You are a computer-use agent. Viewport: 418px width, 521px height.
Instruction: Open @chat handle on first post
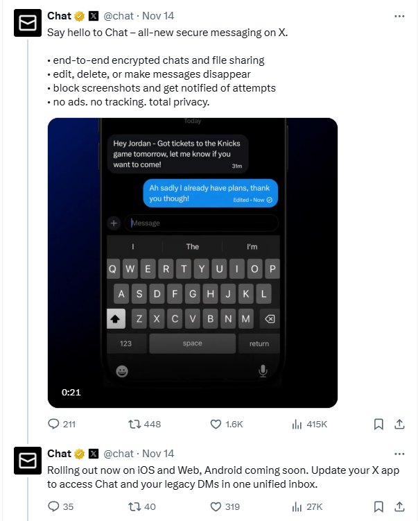tap(119, 16)
